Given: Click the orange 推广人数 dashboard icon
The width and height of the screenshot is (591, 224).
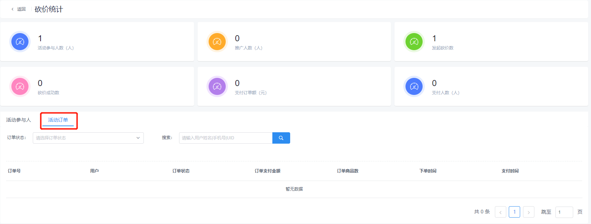Looking at the screenshot, I should 217,42.
